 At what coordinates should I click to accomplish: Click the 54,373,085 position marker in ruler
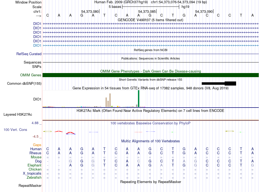[x=147, y=11]
